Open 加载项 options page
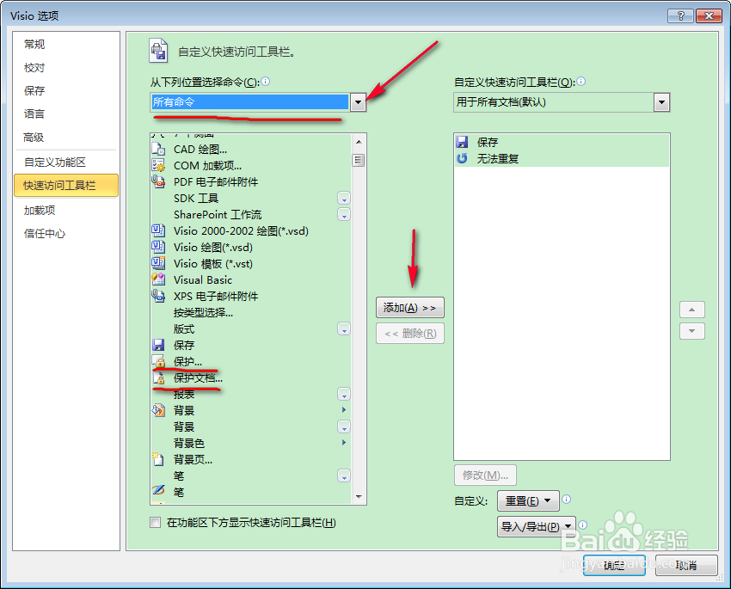Screen dimensions: 731x589 (40, 210)
